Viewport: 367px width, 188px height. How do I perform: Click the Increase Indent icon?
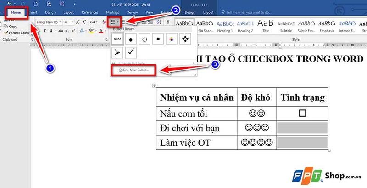[x=150, y=22]
